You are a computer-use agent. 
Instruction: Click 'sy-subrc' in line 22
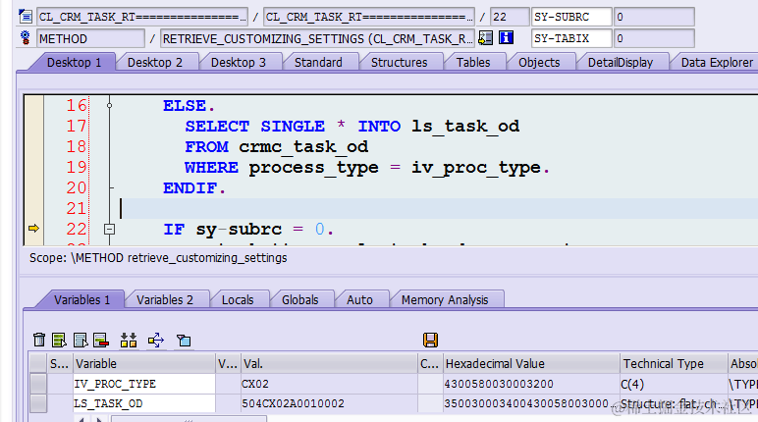(239, 229)
